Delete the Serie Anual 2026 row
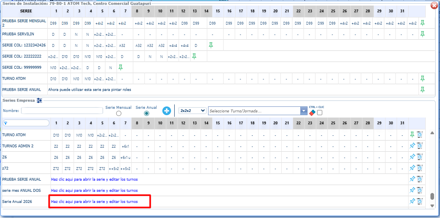Image resolution: width=440 pixels, height=218 pixels. click(x=419, y=201)
